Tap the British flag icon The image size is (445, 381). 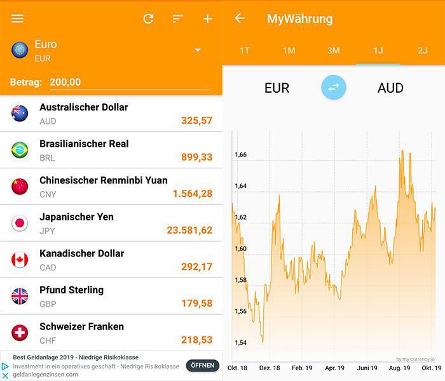pyautogui.click(x=20, y=296)
